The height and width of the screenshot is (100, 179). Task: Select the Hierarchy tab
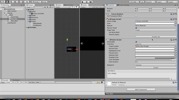point(5,5)
